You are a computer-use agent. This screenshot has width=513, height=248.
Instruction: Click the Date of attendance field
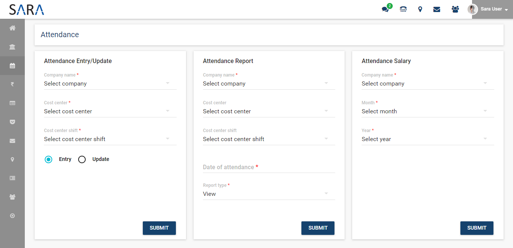tap(268, 167)
